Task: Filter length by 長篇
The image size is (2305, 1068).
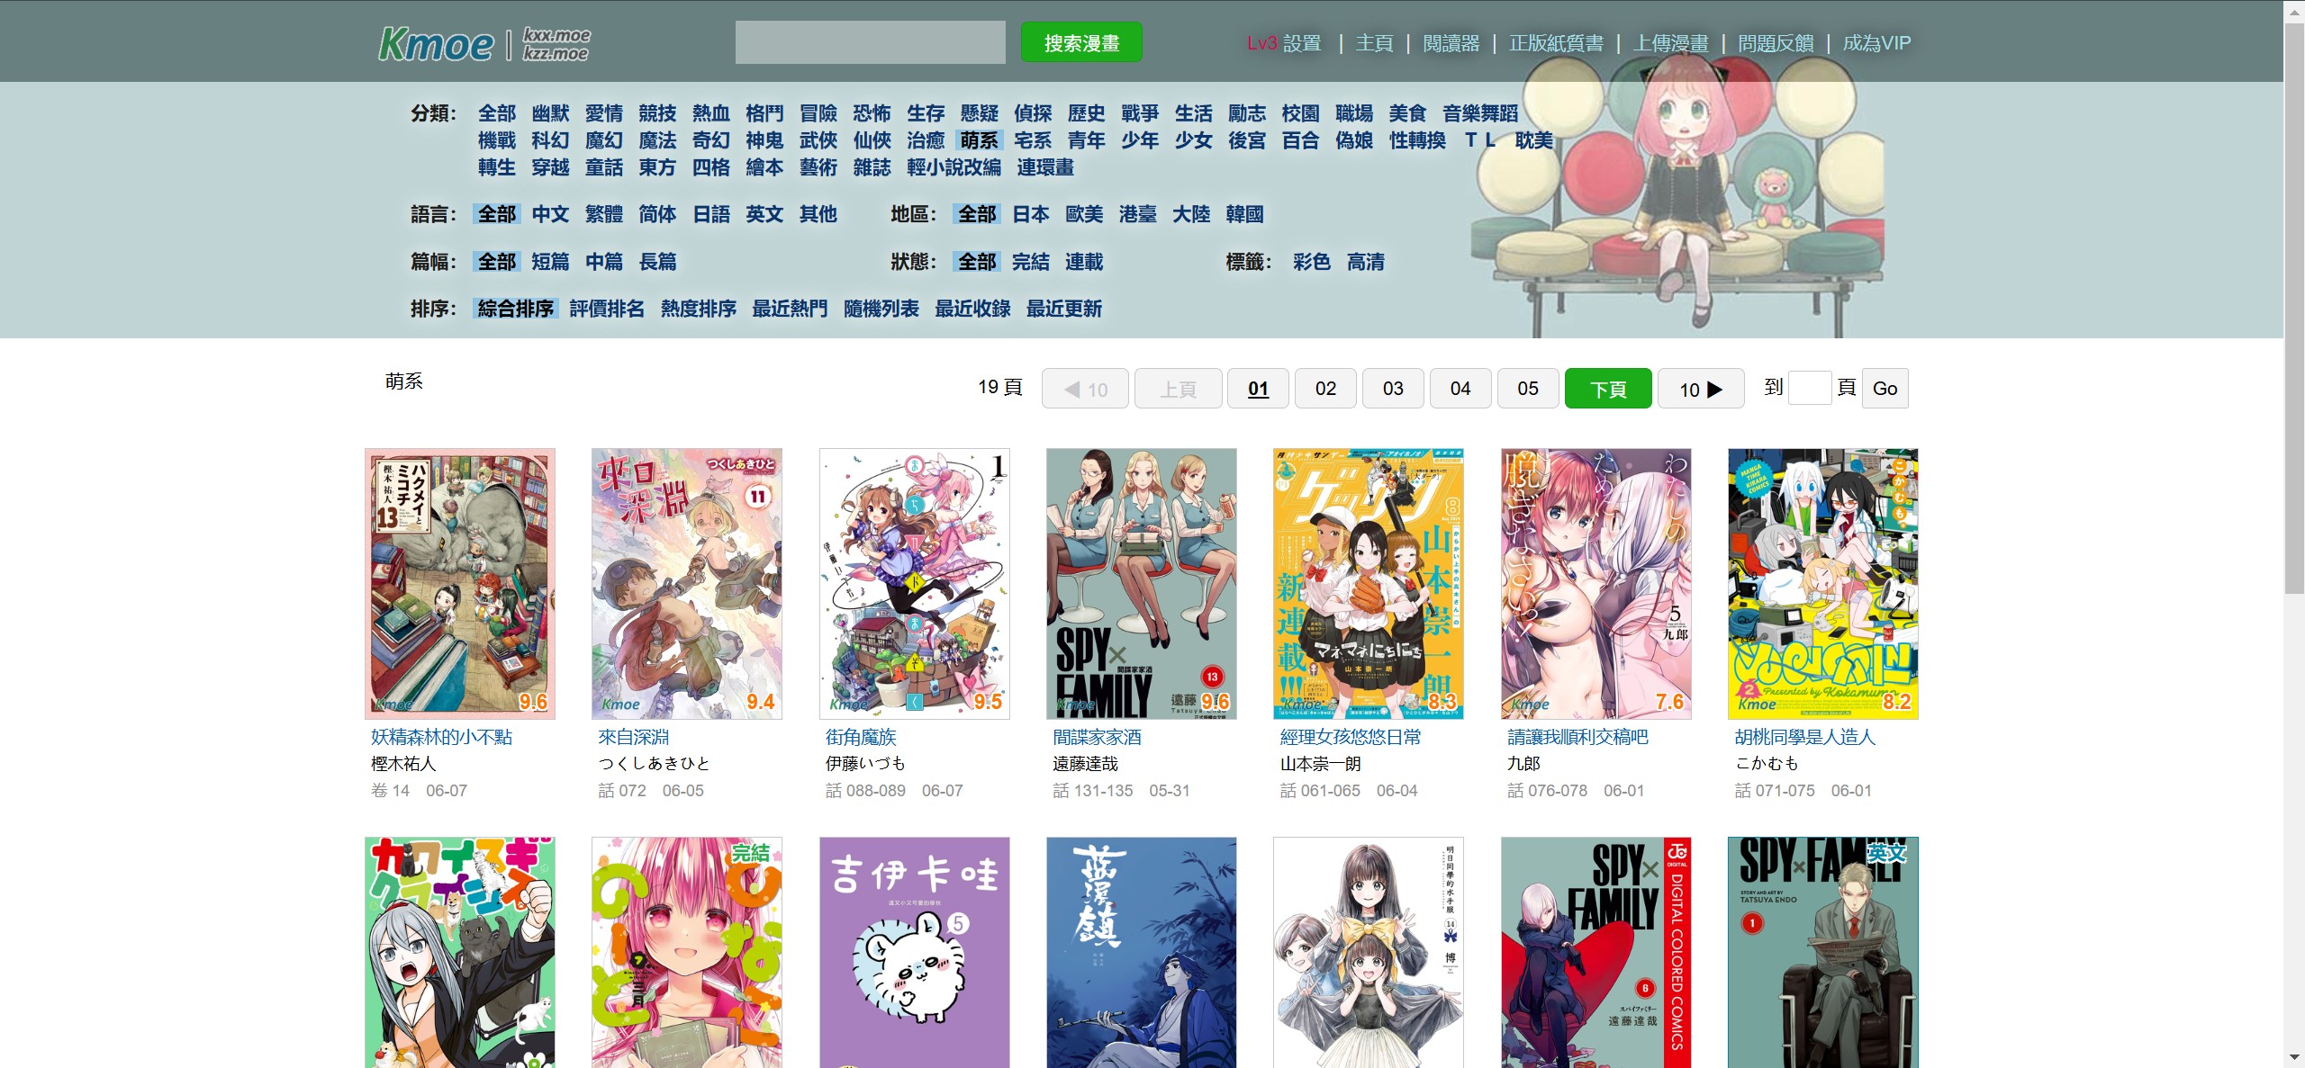Action: pyautogui.click(x=657, y=262)
